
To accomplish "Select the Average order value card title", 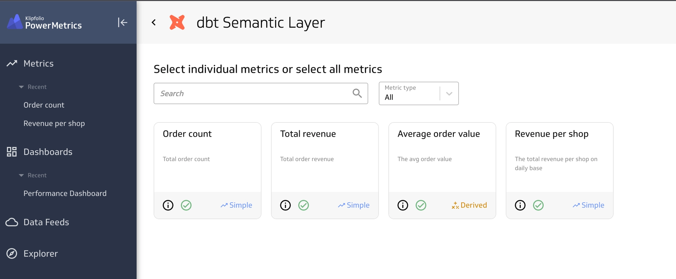I will (x=439, y=134).
